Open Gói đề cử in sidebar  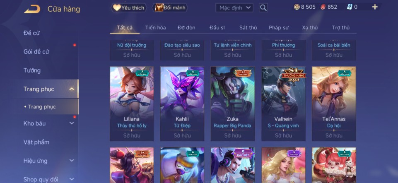pos(36,51)
